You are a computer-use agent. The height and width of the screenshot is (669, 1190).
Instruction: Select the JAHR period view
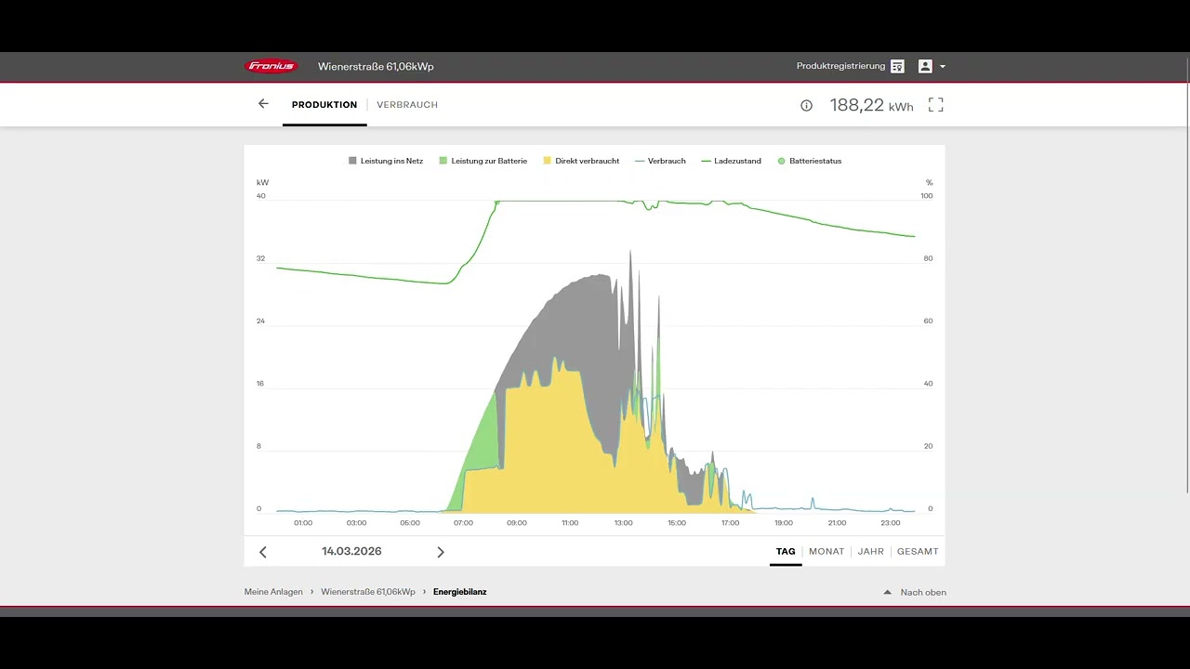[x=871, y=552]
